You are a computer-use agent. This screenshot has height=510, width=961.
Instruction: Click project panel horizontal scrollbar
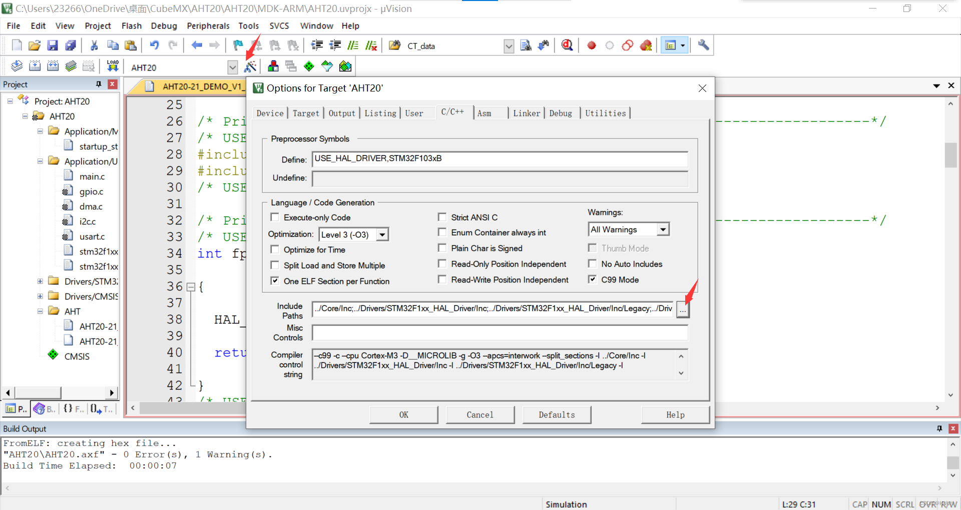coord(38,392)
